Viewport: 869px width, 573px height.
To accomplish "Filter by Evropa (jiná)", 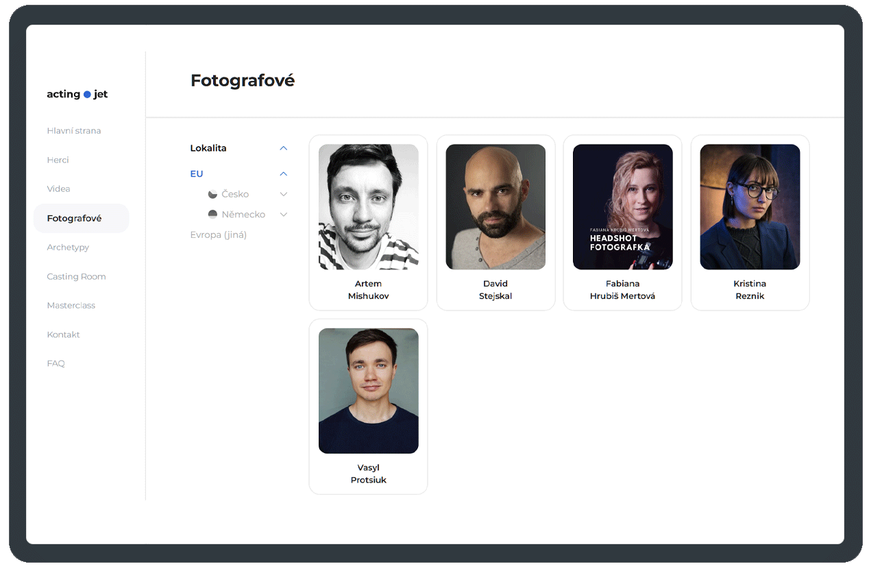I will [218, 235].
